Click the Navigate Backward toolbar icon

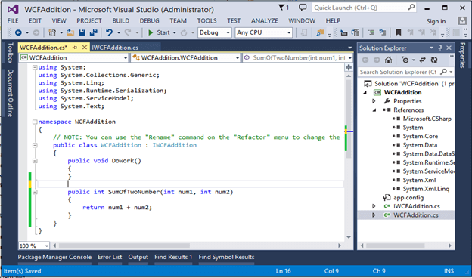[18, 32]
